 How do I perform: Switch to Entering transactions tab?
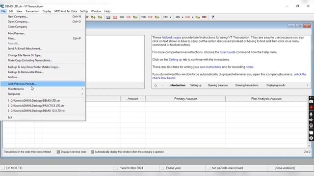(247, 85)
